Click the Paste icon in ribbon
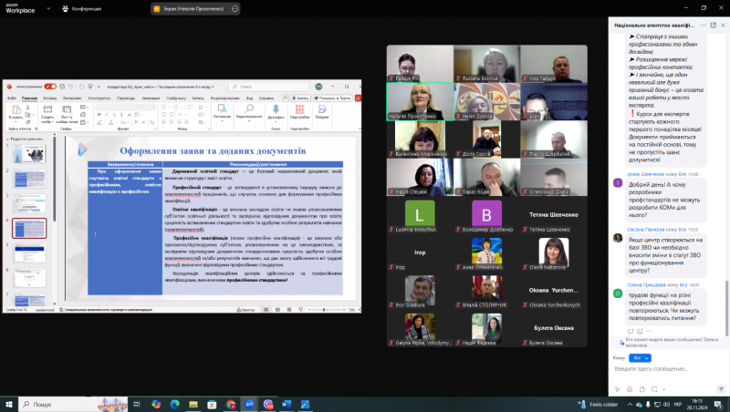This screenshot has height=412, width=730. click(x=15, y=114)
